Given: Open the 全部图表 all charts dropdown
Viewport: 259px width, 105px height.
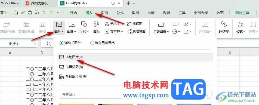Looking at the screenshot, I should point(161,27).
